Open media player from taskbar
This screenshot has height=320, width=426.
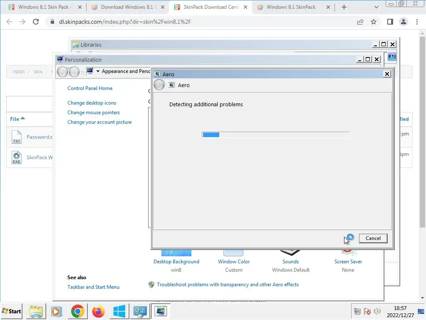tap(57, 311)
